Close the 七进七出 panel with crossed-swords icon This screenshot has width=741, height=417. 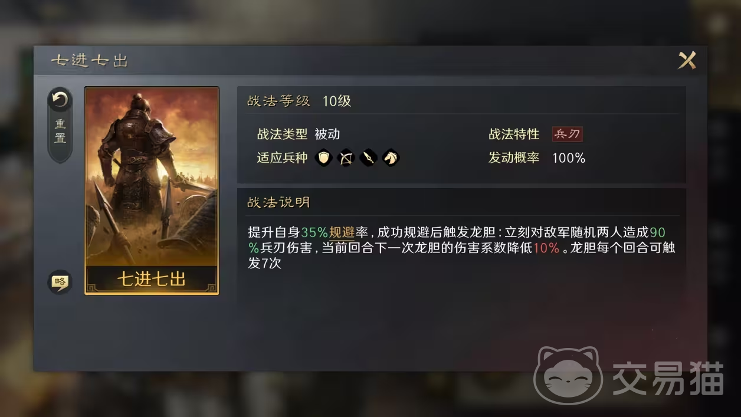click(x=687, y=60)
